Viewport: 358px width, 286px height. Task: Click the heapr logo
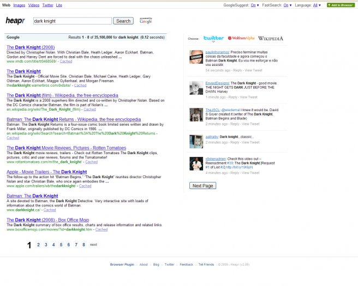[15, 21]
